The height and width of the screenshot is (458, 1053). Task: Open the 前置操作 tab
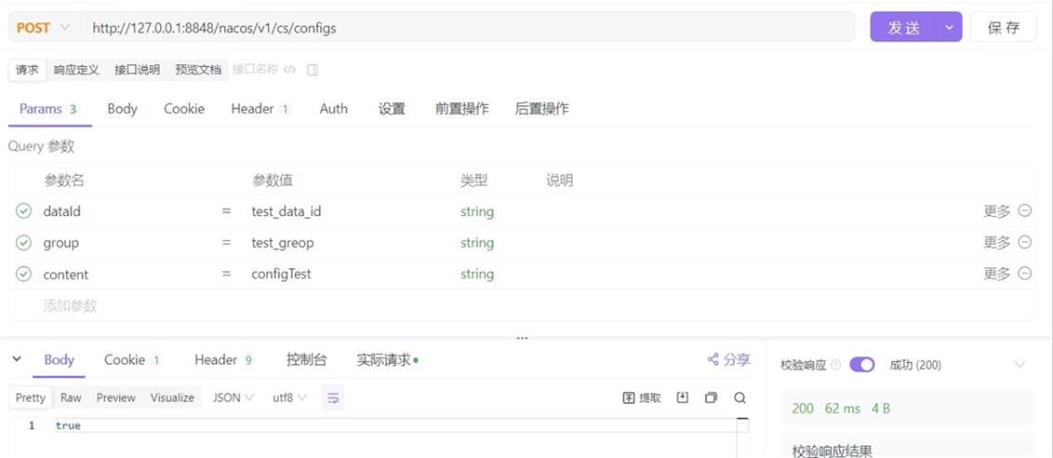tap(461, 109)
